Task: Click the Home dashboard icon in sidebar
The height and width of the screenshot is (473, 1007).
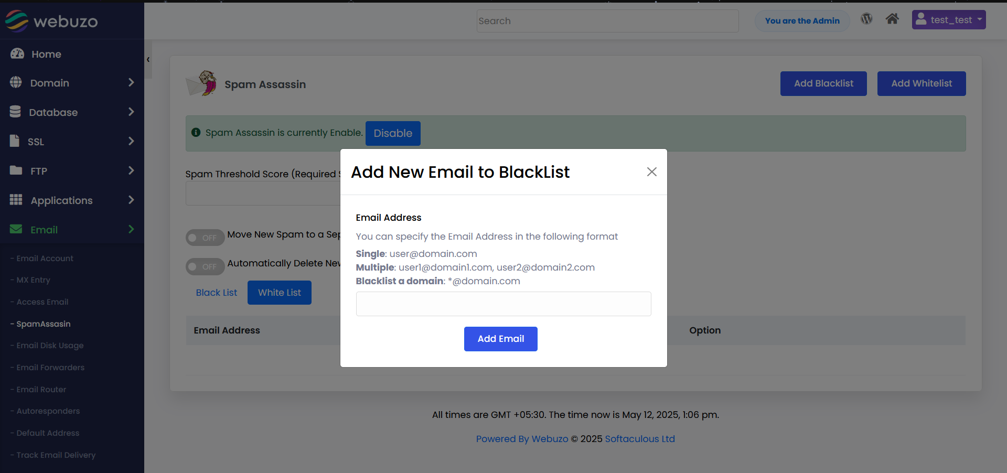Action: click(x=17, y=53)
